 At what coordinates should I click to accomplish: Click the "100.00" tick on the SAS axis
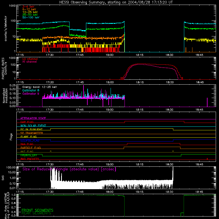pos(11,167)
